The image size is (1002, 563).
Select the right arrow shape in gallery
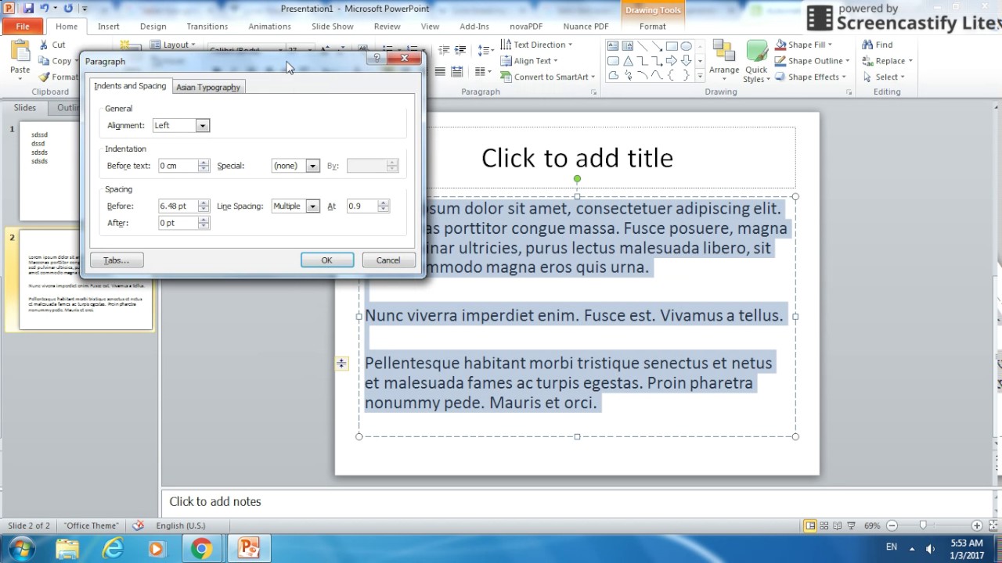672,61
